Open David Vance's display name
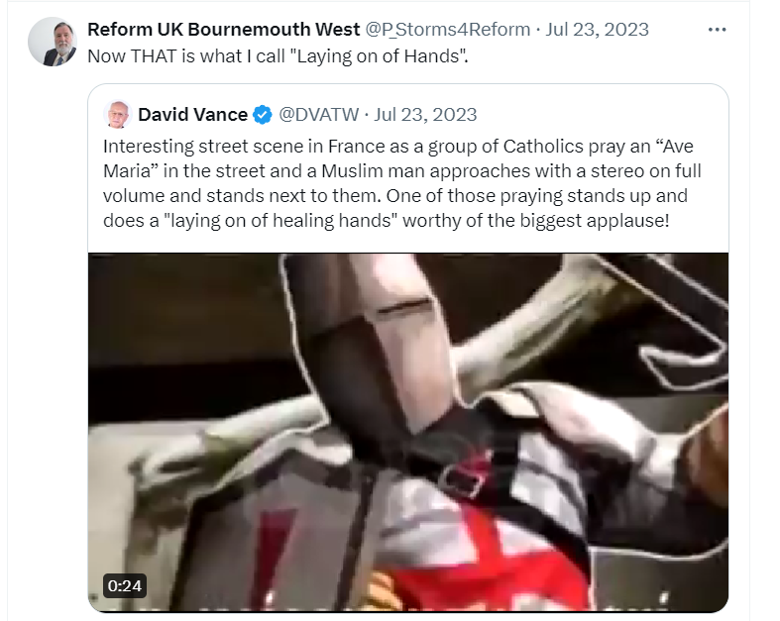 (x=192, y=115)
